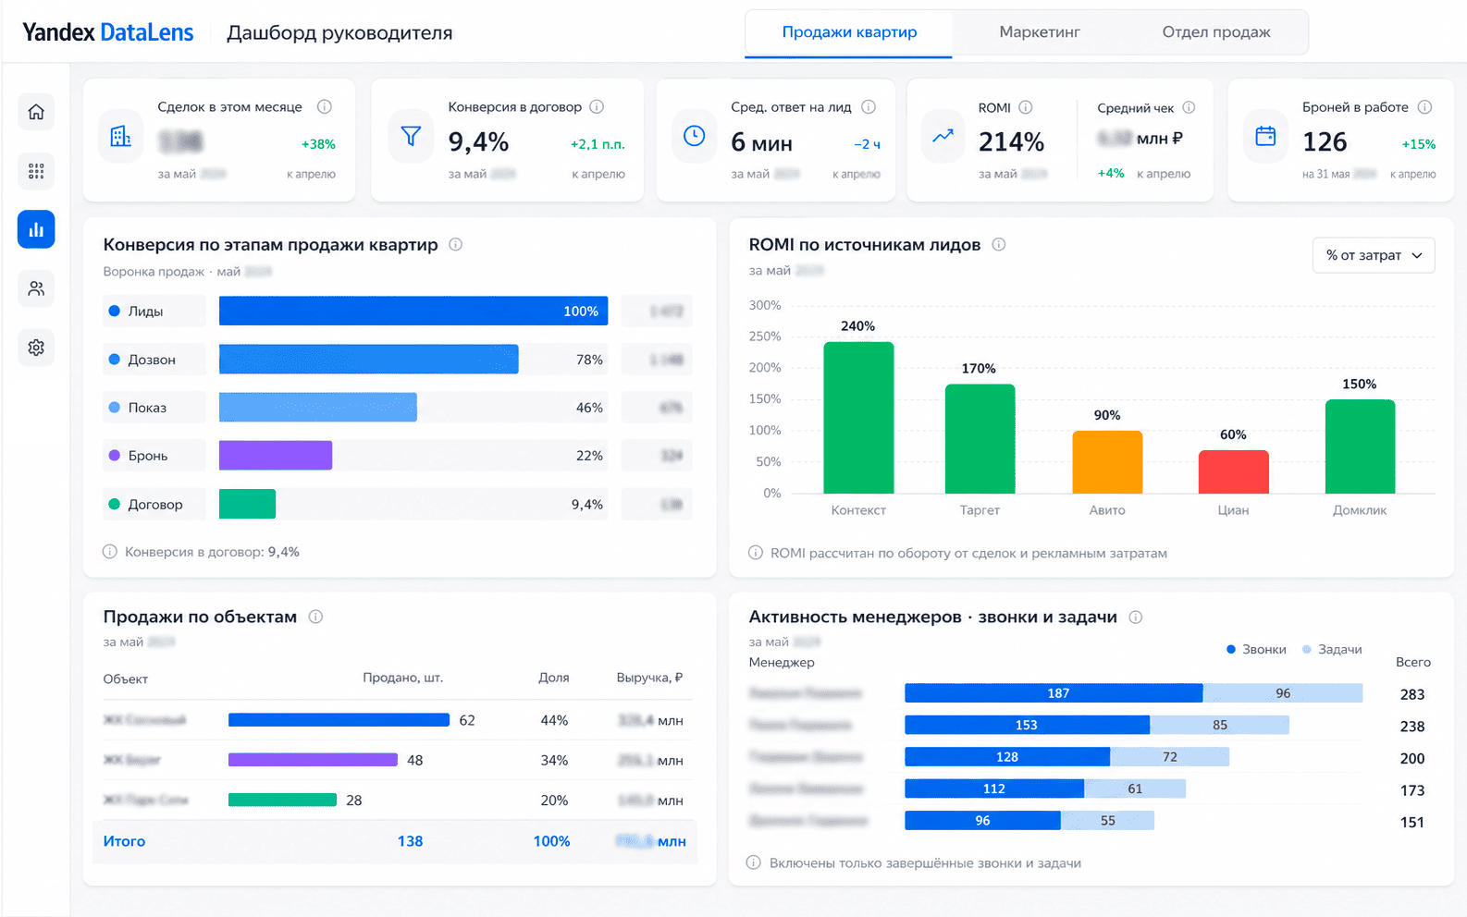Click the Всего column header
The height and width of the screenshot is (917, 1467).
pos(1412,662)
